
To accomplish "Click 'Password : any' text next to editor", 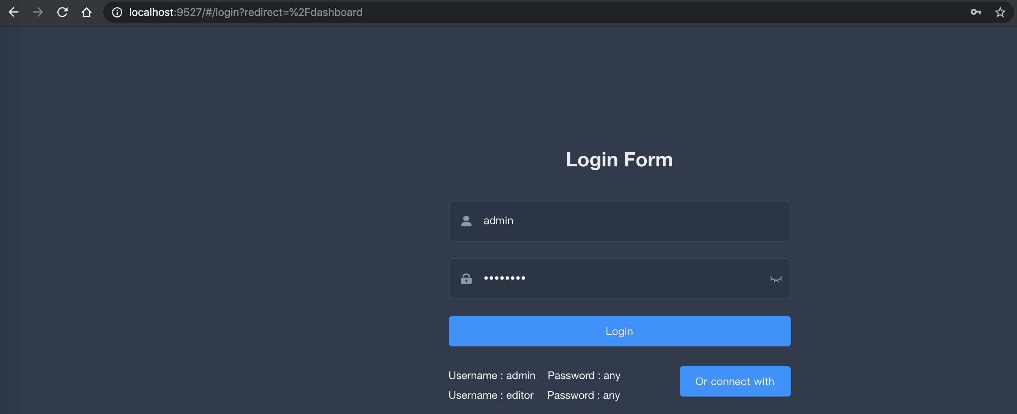I will [x=583, y=395].
